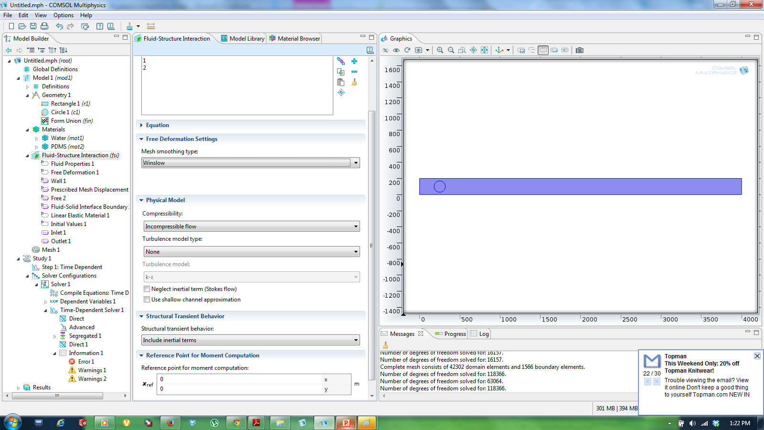Image resolution: width=764 pixels, height=430 pixels.
Task: Select the Progress tab
Action: click(455, 334)
